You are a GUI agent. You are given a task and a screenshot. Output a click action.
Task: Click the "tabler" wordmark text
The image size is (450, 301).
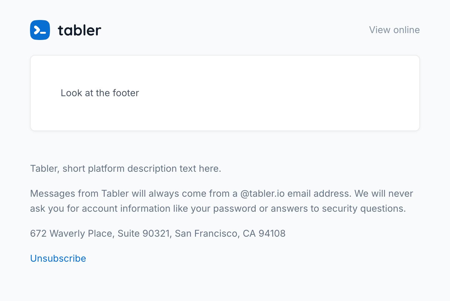click(x=80, y=30)
